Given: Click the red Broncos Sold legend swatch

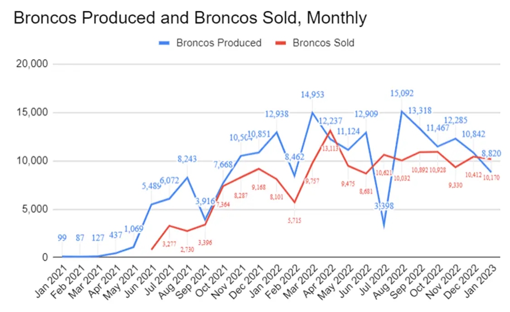Looking at the screenshot, I should (281, 43).
